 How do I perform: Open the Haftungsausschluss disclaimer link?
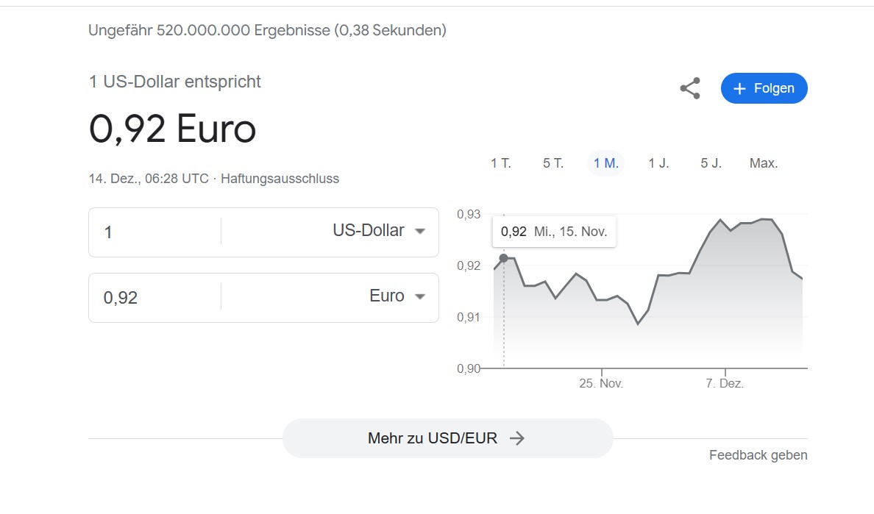point(280,179)
